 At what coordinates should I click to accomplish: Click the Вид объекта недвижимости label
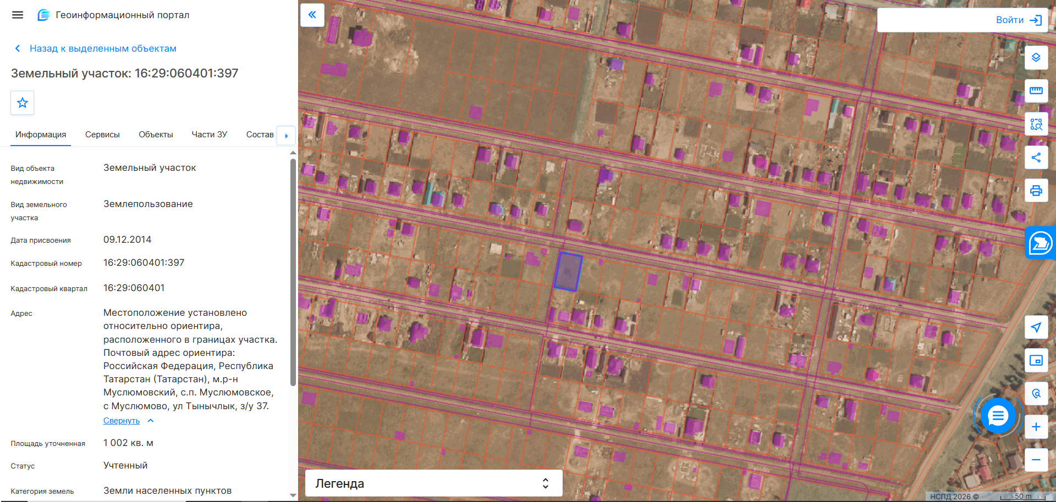point(37,175)
